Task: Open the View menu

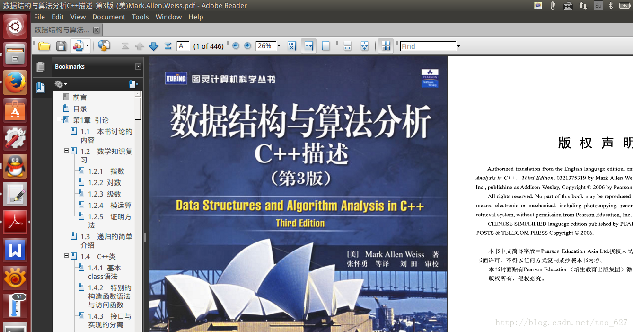Action: point(78,17)
